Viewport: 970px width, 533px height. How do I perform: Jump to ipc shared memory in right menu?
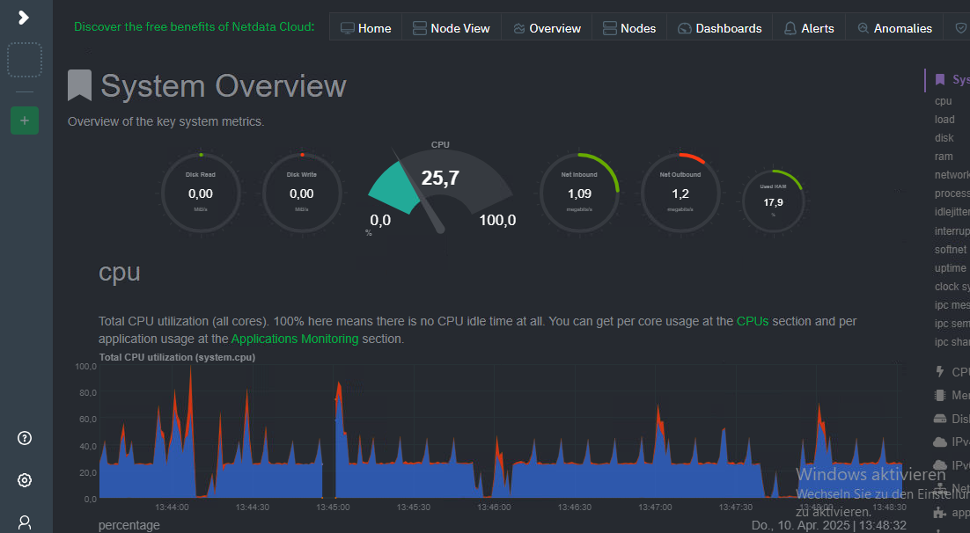[952, 342]
